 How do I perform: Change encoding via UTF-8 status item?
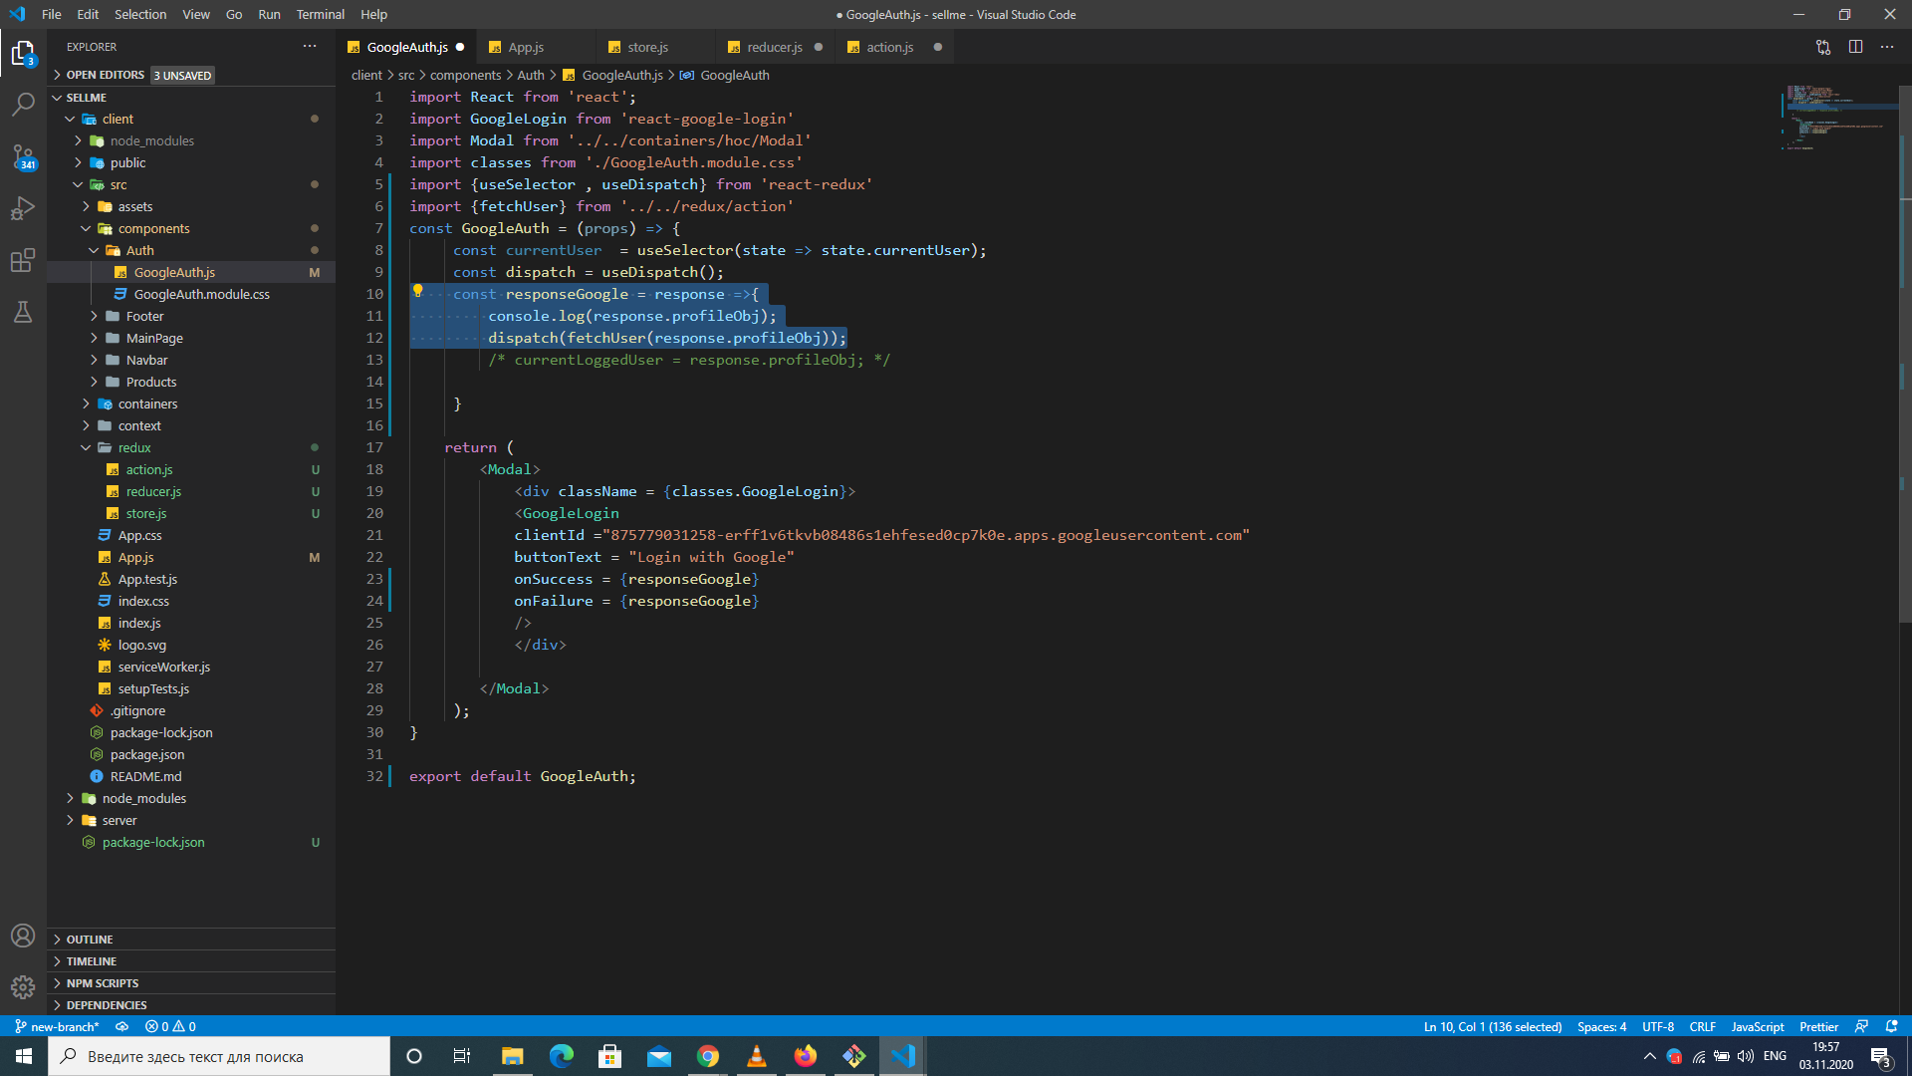click(x=1658, y=1026)
